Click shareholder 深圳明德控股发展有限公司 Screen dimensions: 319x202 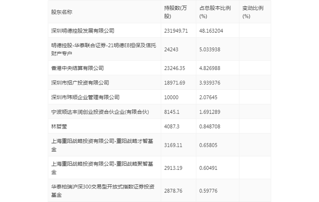[83, 31]
